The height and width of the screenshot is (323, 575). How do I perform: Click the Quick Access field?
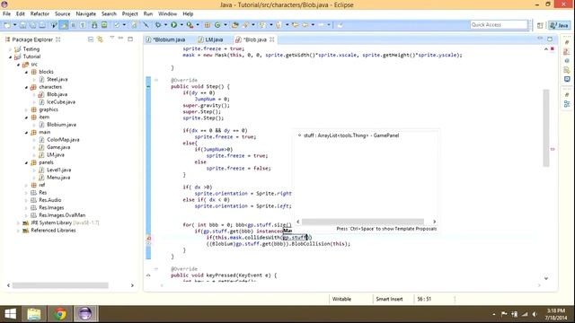(499, 25)
